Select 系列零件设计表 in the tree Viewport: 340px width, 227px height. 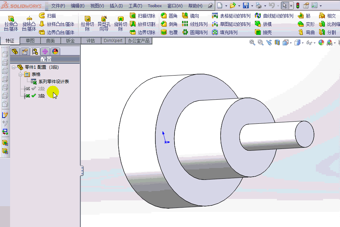(x=54, y=82)
